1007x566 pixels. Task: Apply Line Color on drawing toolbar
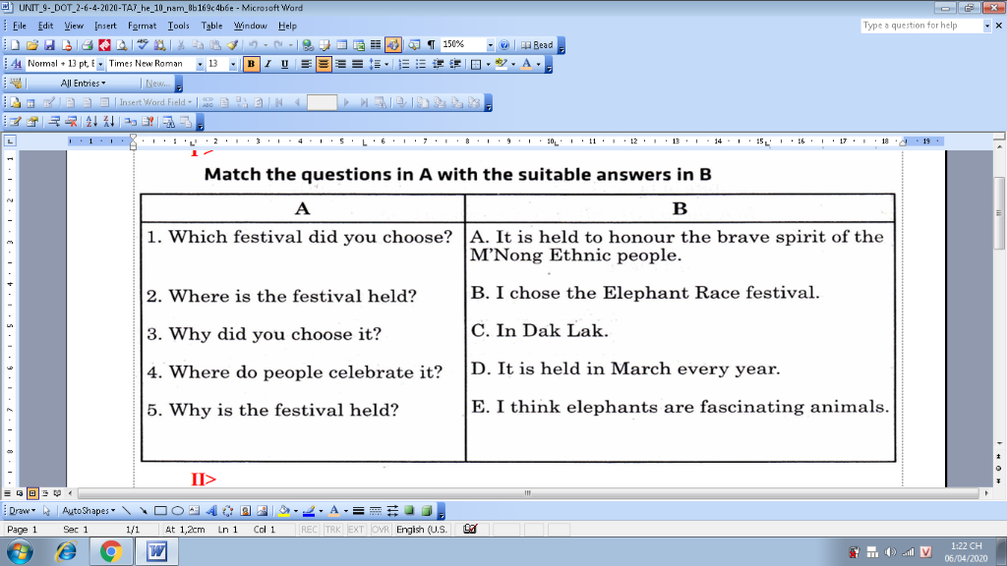tap(309, 511)
